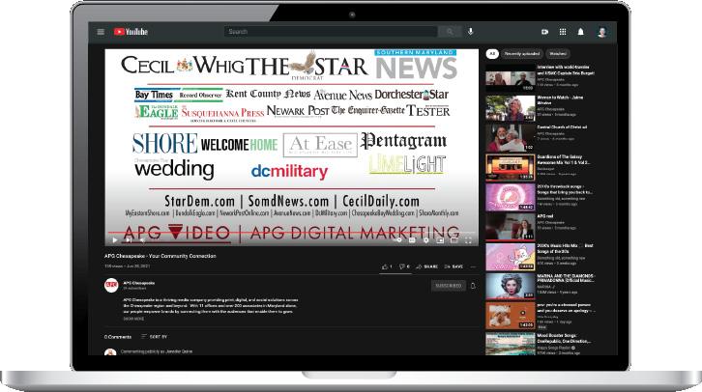This screenshot has width=702, height=392.
Task: Click the 'Guardians of The Galaxy' video title
Action: pos(563,159)
